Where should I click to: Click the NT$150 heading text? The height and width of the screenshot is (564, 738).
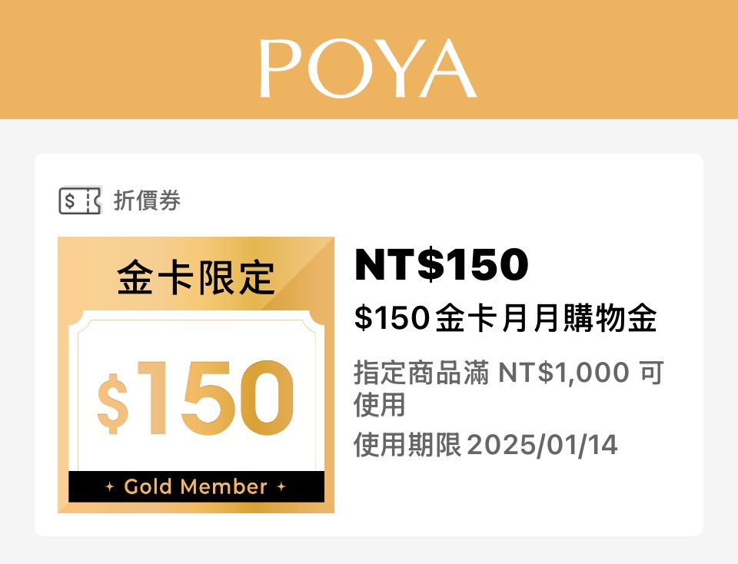(442, 264)
